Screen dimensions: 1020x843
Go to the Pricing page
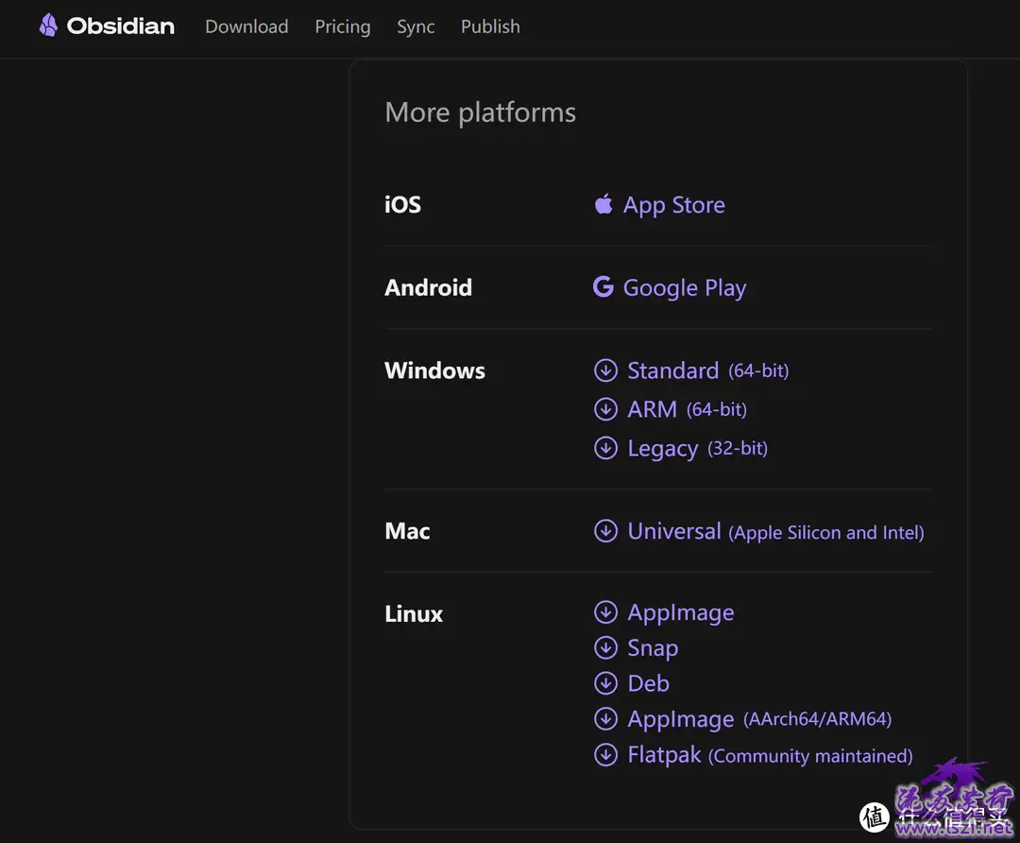click(x=343, y=26)
